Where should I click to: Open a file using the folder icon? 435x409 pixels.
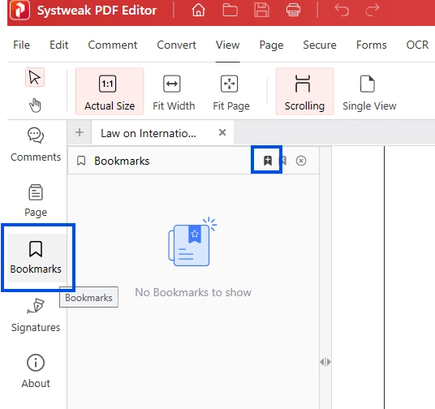pos(230,11)
